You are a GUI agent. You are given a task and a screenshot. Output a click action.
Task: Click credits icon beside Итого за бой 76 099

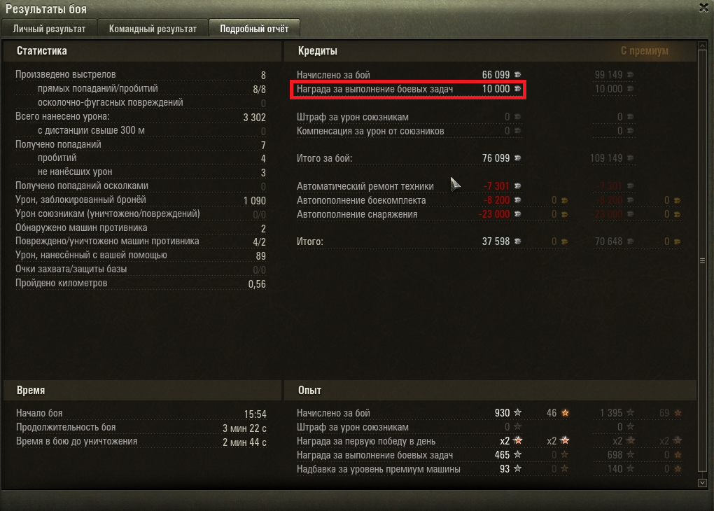pyautogui.click(x=518, y=157)
